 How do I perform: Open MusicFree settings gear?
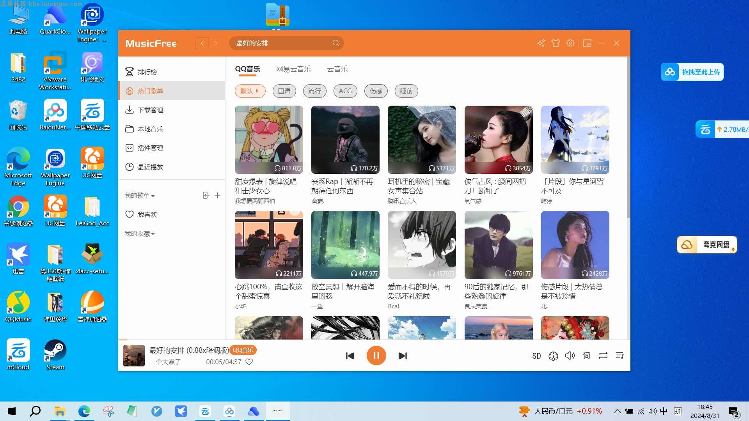[570, 43]
